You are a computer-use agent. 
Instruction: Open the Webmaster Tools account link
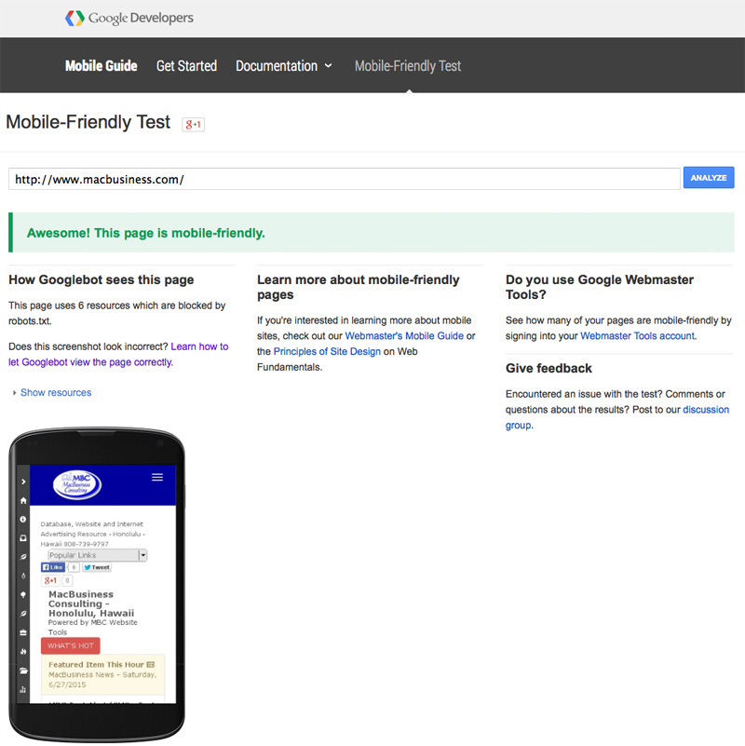pyautogui.click(x=638, y=336)
